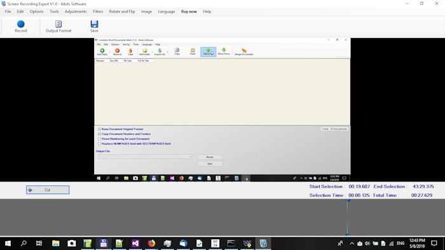Open the Output File combo box in the preview
445x250 pixels.
click(145, 157)
